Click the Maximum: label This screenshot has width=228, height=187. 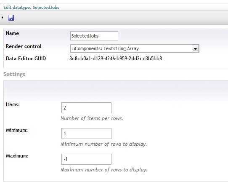[x=17, y=156]
